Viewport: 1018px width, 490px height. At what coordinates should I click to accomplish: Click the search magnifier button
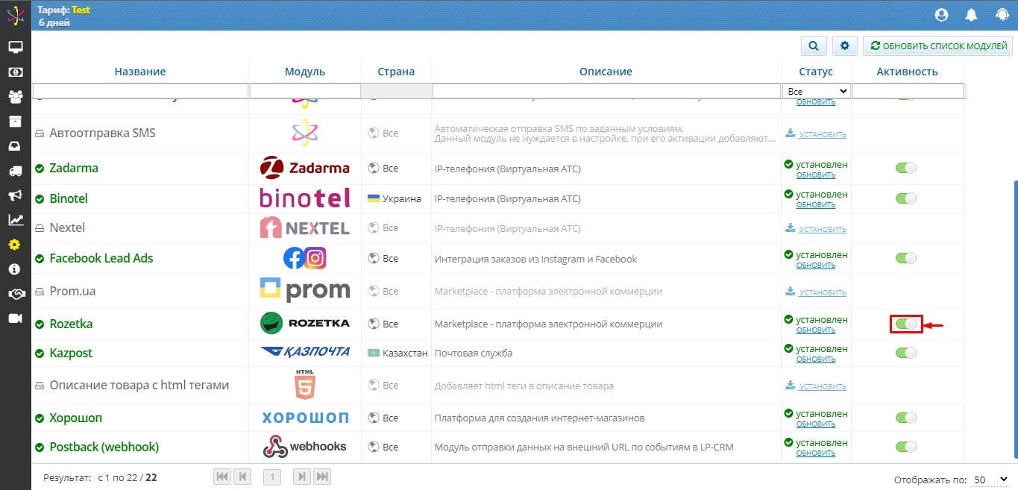814,46
